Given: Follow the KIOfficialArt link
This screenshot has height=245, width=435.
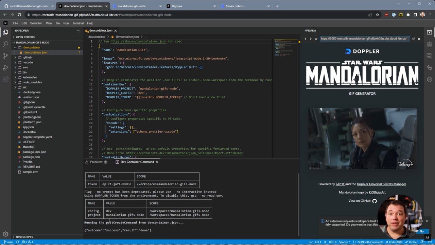Looking at the screenshot, I should click(377, 193).
